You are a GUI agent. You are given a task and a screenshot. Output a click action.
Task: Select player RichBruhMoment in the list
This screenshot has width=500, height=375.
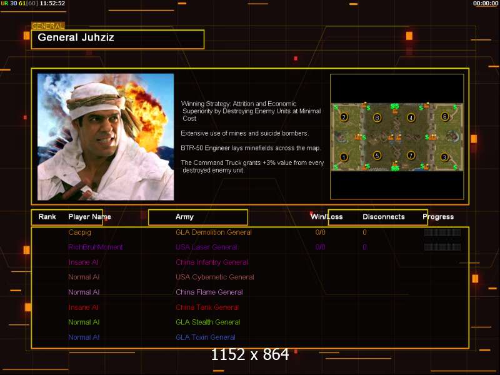pos(96,247)
